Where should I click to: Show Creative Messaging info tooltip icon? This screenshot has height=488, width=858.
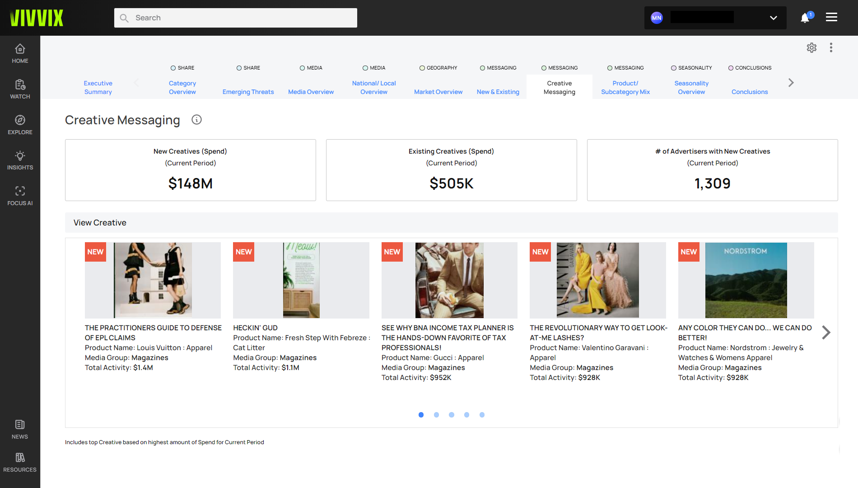click(x=196, y=120)
